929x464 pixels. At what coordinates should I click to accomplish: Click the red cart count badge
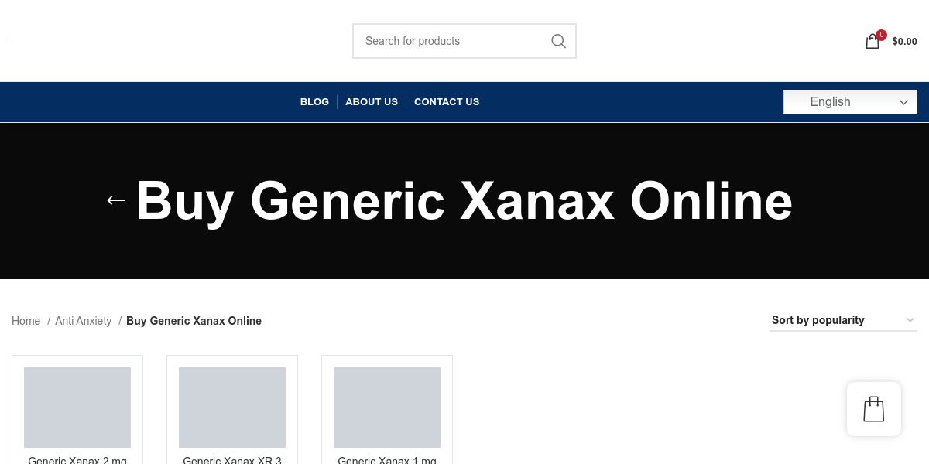coord(882,35)
